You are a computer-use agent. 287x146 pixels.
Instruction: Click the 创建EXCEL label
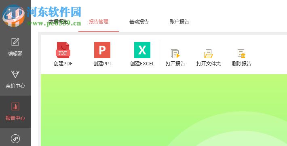(142, 64)
